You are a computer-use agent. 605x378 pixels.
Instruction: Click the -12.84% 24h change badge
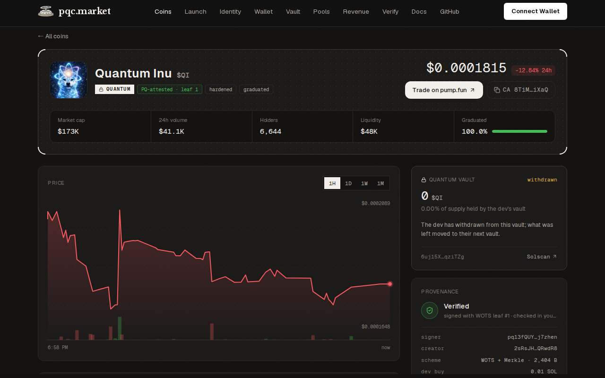(x=533, y=70)
